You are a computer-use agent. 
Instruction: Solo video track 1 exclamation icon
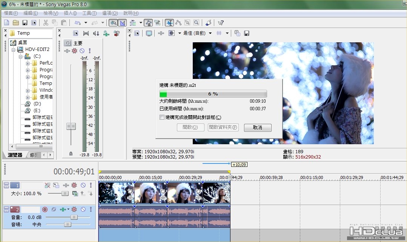pos(91,185)
